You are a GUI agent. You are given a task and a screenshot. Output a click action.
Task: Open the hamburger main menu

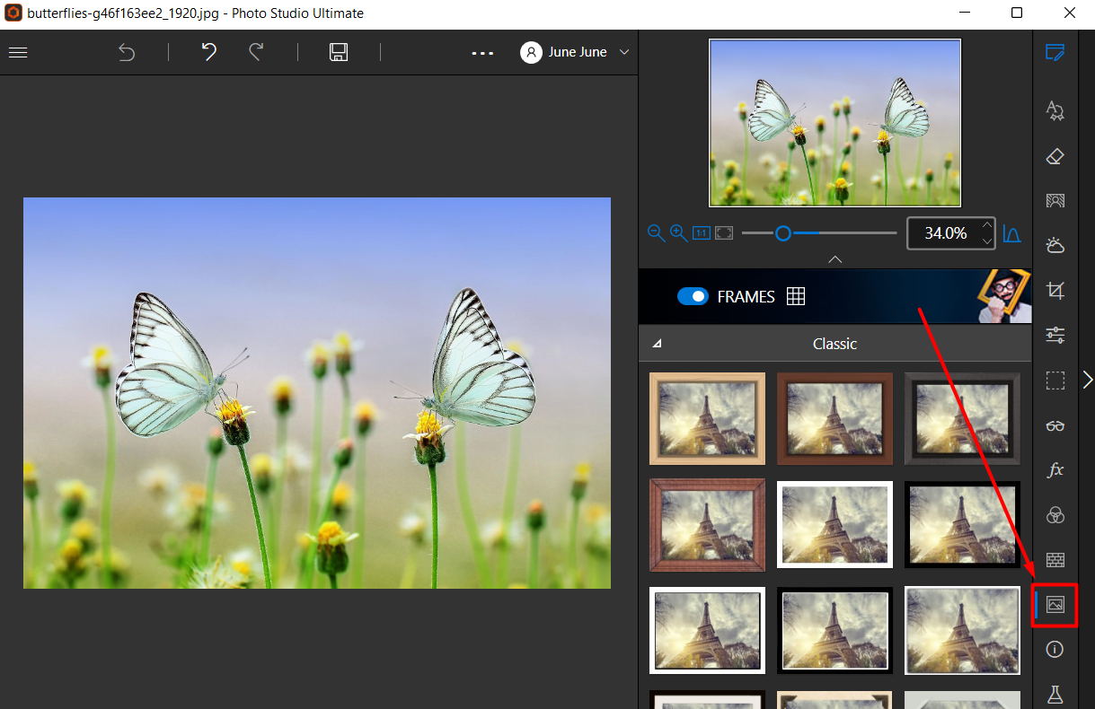(18, 52)
